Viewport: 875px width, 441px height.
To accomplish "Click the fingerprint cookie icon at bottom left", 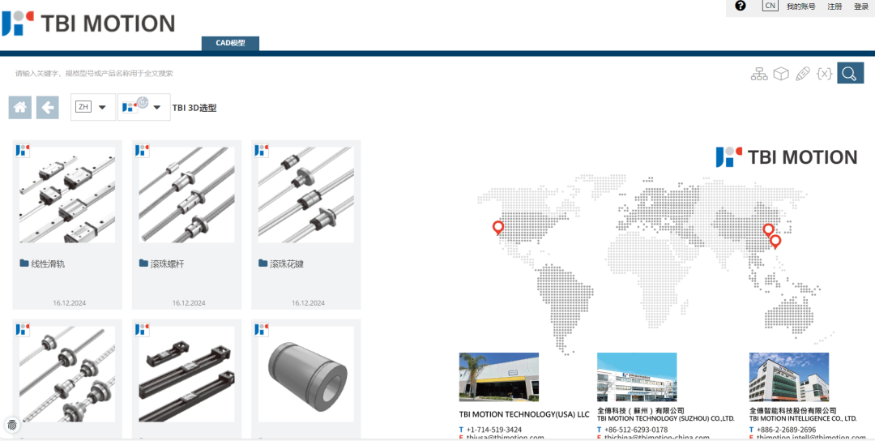I will 12,425.
